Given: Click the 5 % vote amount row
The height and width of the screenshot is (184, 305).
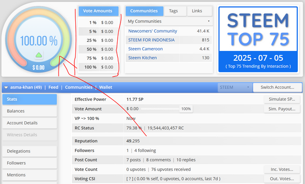Looking at the screenshot, I should click(x=99, y=31).
